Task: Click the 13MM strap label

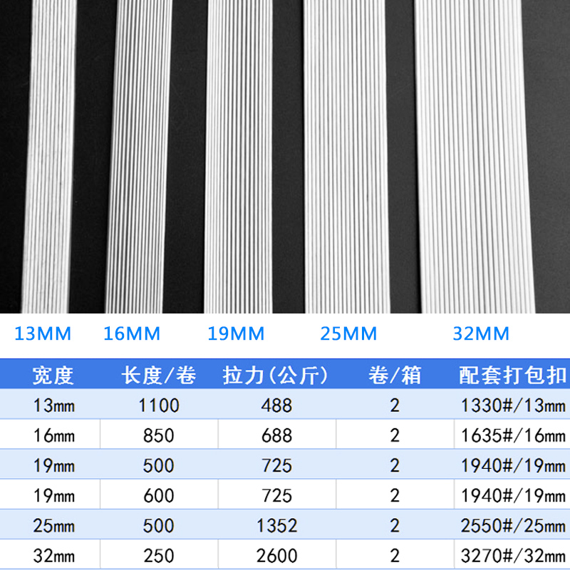Action: pos(43,333)
